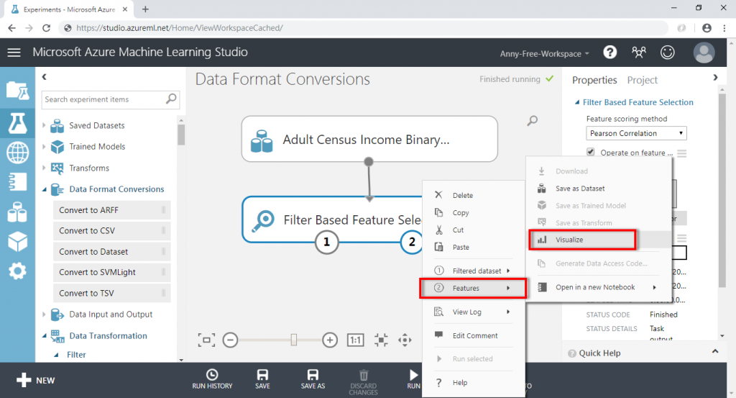The height and width of the screenshot is (398, 736).
Task: Click the Save button in bottom bar
Action: (x=262, y=380)
